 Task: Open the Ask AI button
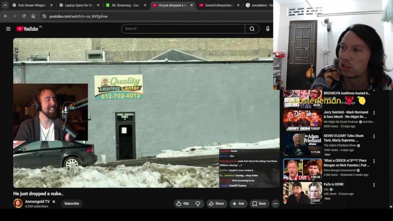(239, 204)
